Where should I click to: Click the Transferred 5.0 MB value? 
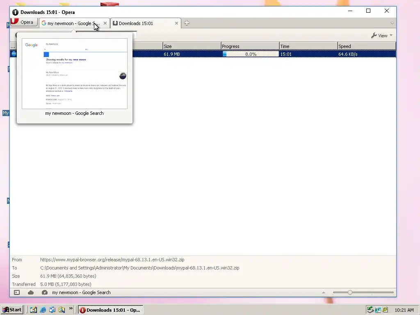[x=66, y=284]
